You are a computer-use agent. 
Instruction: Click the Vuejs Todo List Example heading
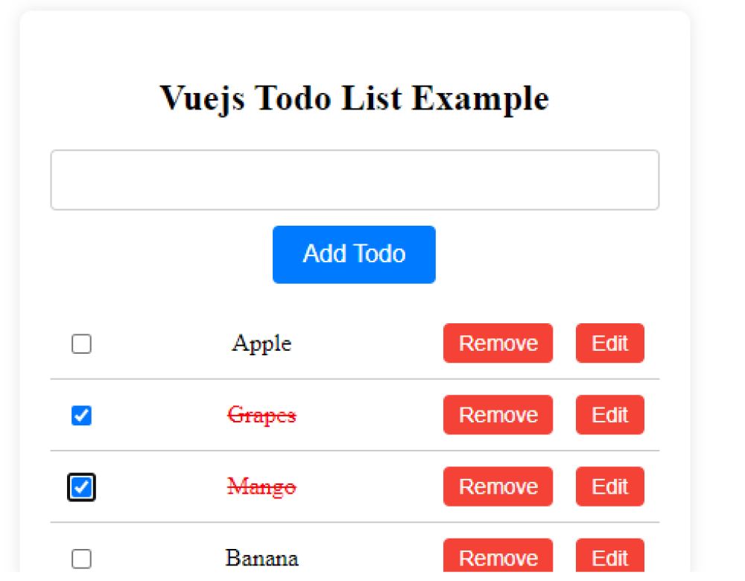coord(355,98)
